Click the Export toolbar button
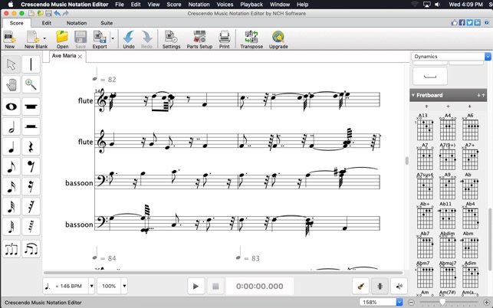Screen dimensions: 493x308 point(100,40)
